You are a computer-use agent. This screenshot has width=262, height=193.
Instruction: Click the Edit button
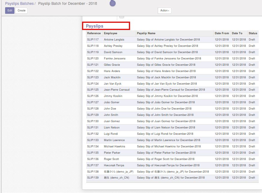coord(10,11)
